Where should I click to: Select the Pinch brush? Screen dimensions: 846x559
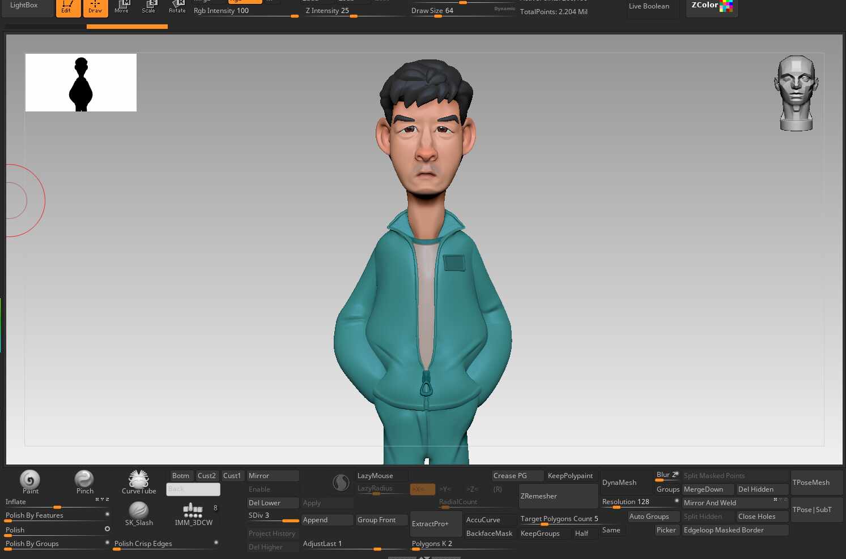coord(84,480)
